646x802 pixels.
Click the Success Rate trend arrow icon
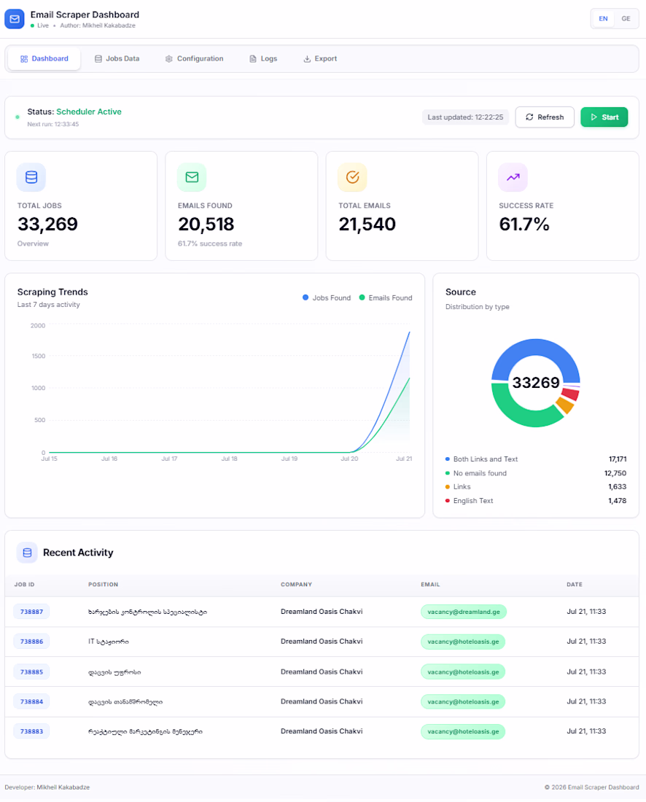click(513, 177)
